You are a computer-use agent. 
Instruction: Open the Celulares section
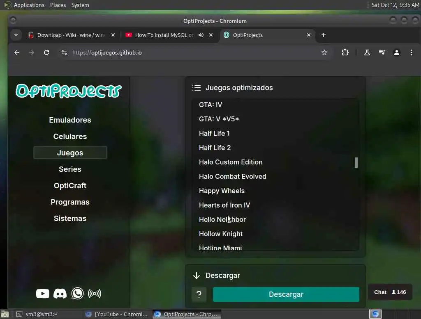pyautogui.click(x=70, y=136)
